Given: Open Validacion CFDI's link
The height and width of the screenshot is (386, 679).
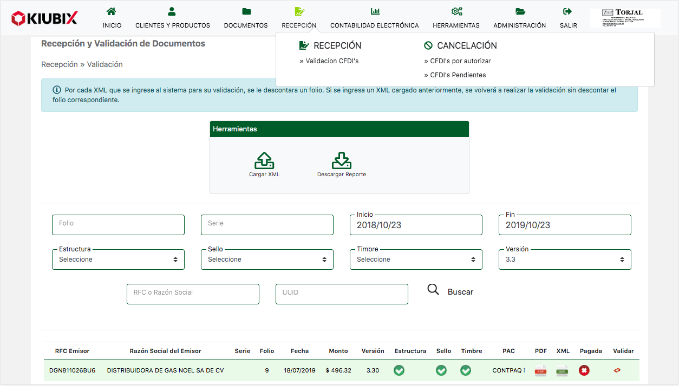Looking at the screenshot, I should (332, 61).
